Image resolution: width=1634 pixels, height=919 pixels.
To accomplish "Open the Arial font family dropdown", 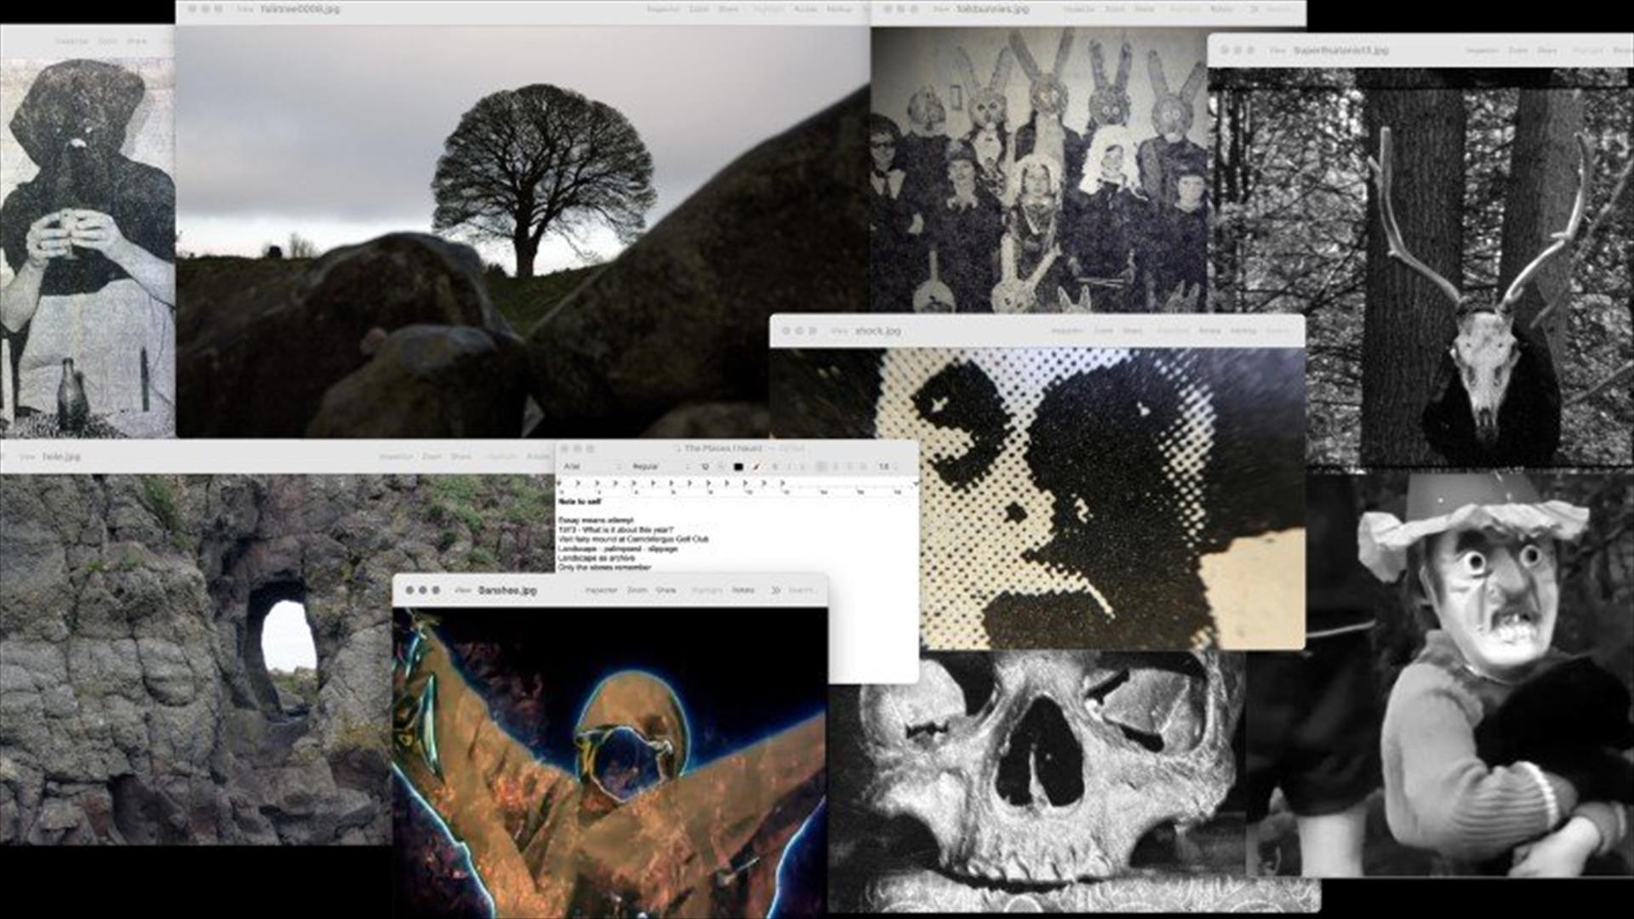I will coord(587,466).
